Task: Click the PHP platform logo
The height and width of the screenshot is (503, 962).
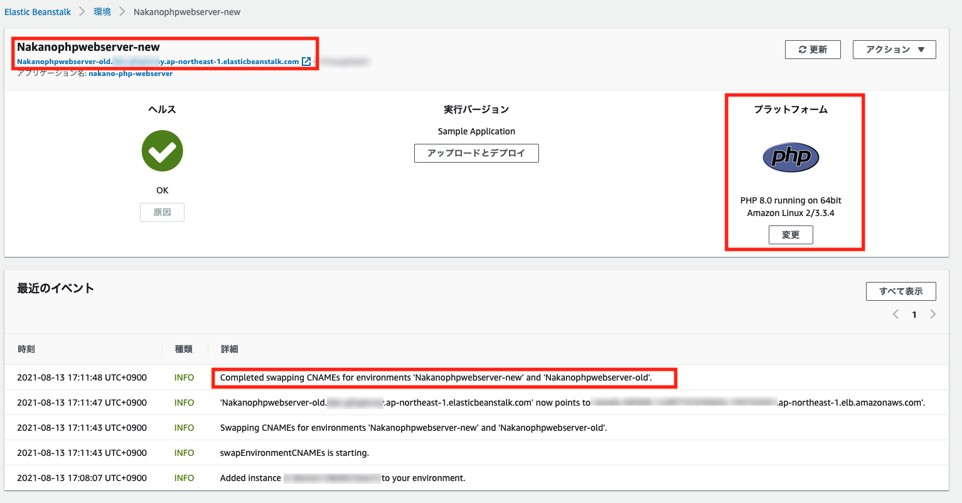Action: point(791,156)
